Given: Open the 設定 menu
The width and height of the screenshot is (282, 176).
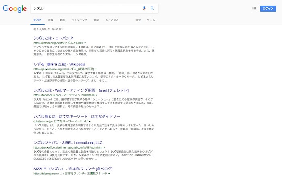Looking at the screenshot, I should [138, 20].
